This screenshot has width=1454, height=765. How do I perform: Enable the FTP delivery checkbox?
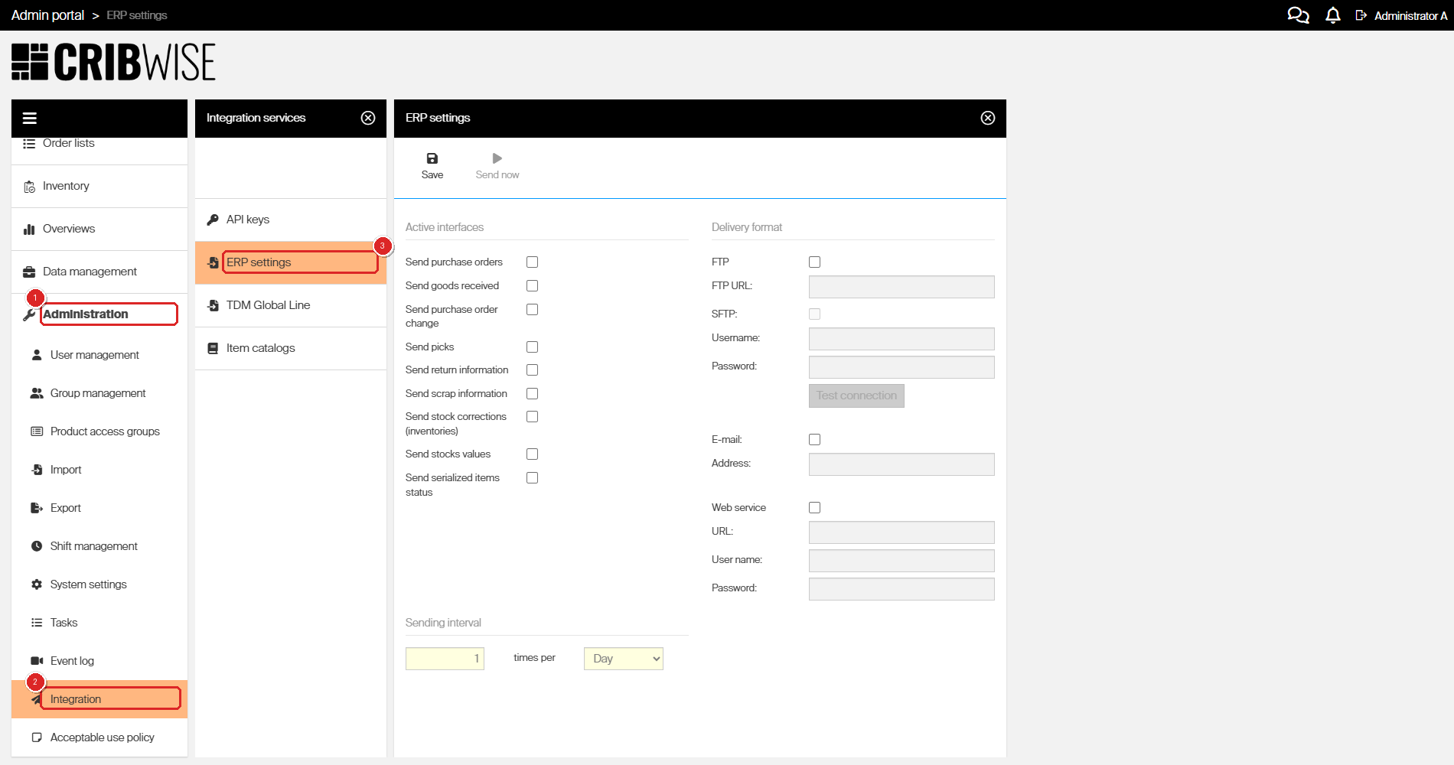815,262
